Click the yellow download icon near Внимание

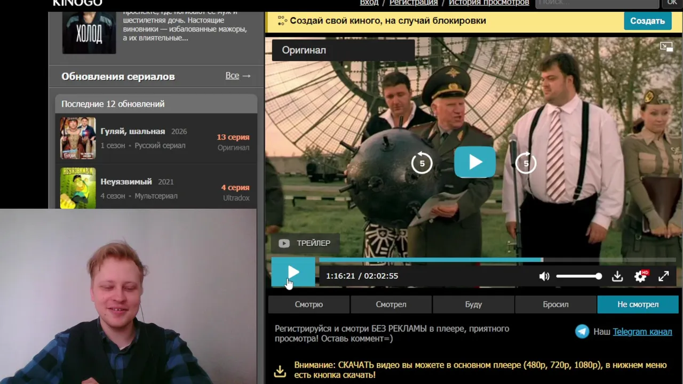[x=280, y=371]
